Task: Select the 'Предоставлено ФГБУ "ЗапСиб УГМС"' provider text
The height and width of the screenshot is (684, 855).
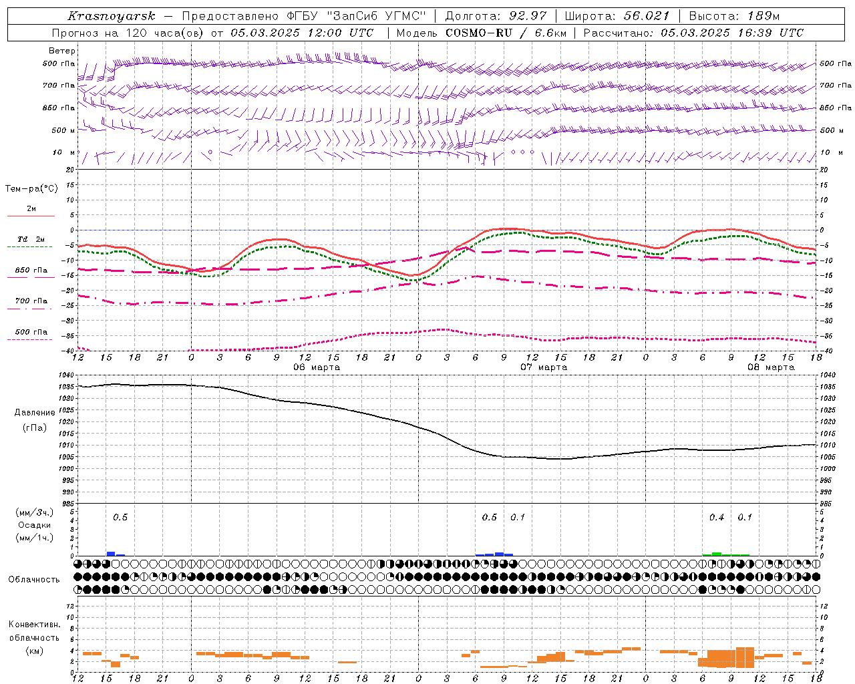Action: [305, 16]
